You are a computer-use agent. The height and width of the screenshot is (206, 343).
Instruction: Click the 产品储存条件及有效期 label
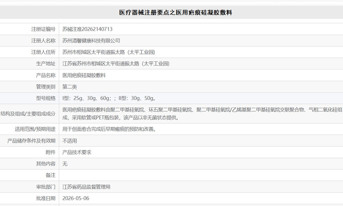tap(31, 140)
